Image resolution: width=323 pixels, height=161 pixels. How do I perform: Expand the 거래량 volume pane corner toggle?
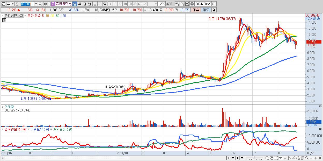coord(321,106)
